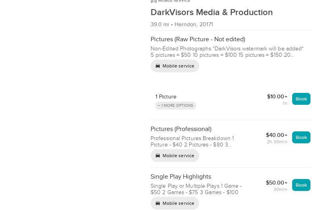318x210 pixels.
Task: Book the Single Play Highlights service
Action: (x=301, y=185)
